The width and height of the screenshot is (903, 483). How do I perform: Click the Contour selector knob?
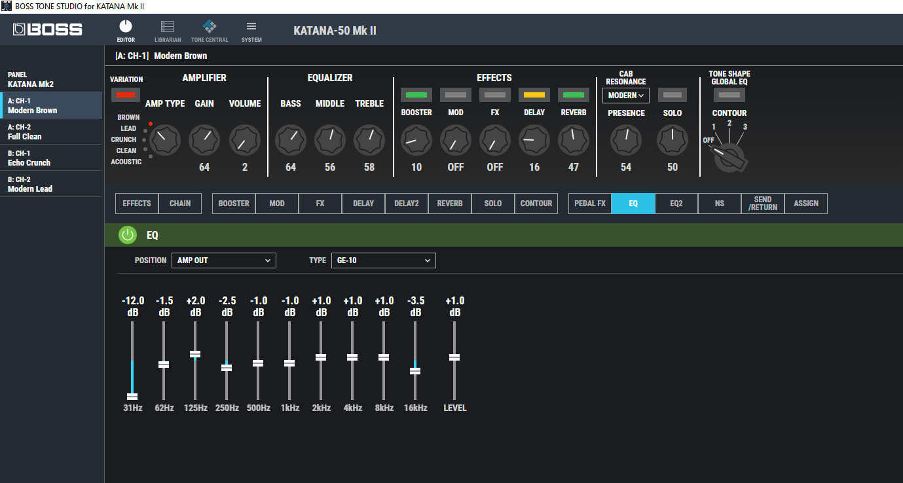pos(729,157)
